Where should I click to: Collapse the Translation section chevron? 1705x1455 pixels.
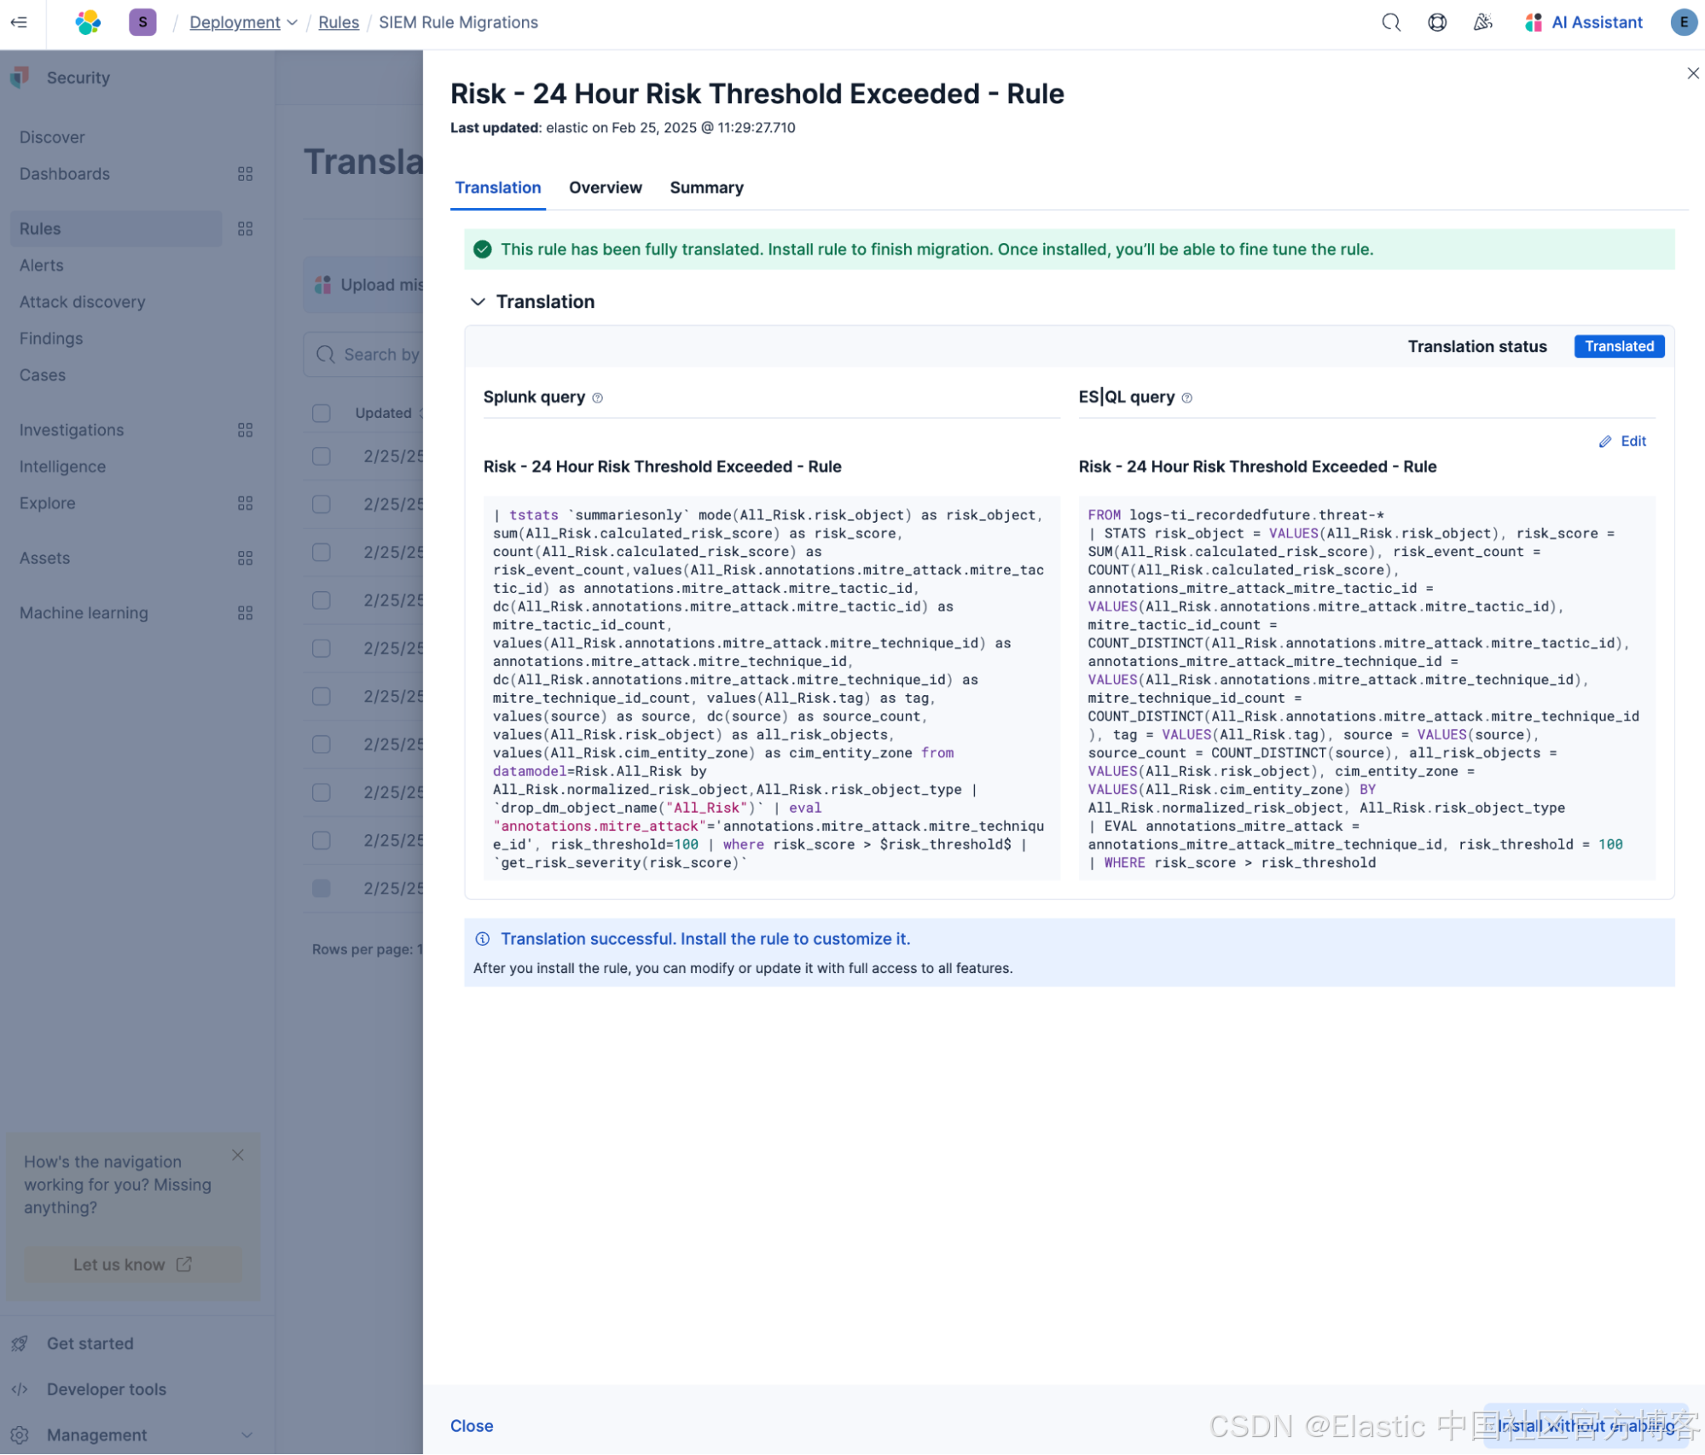478,301
